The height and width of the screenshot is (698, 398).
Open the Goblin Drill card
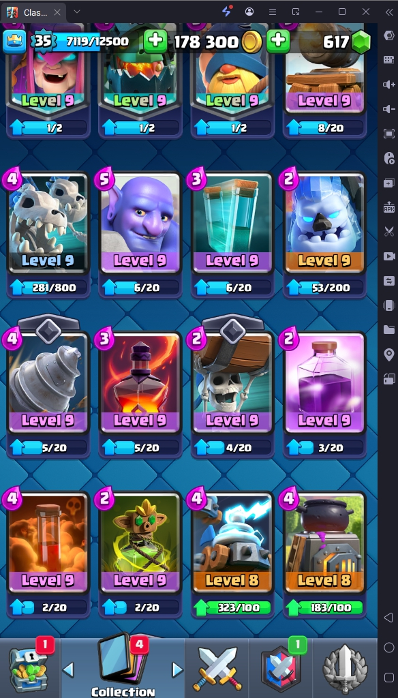coord(48,382)
